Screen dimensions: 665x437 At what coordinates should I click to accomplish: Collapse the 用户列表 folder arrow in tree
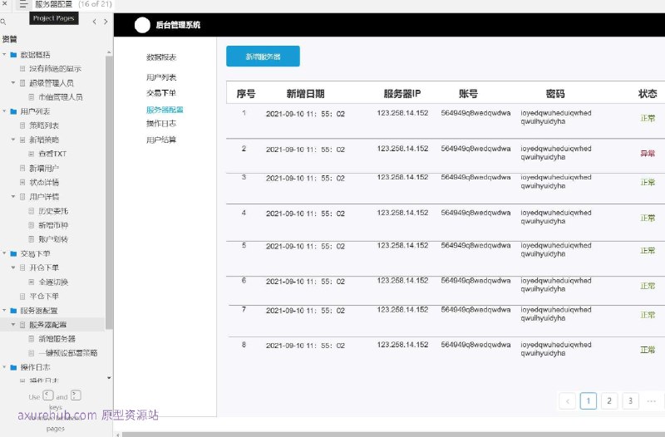(x=4, y=111)
